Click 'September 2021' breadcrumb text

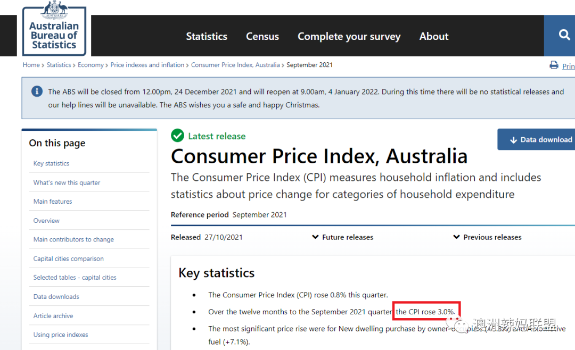pos(309,65)
